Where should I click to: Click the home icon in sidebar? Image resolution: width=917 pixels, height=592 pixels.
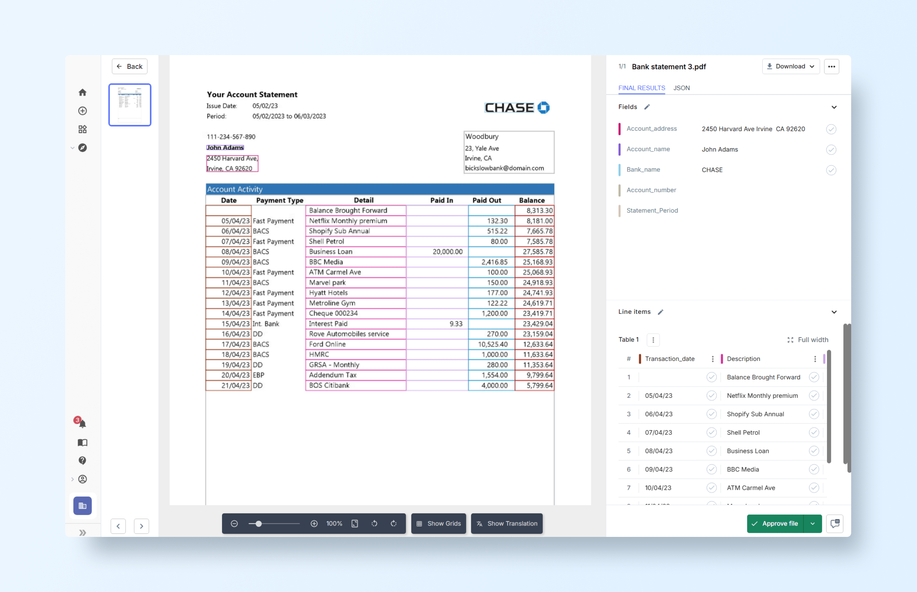tap(82, 92)
